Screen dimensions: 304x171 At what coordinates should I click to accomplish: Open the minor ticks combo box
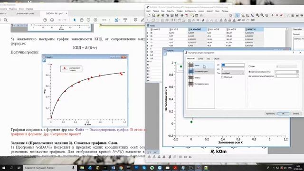pos(286,76)
